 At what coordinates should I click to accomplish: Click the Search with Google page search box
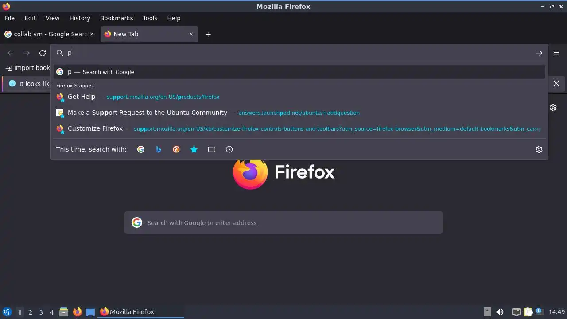[283, 222]
